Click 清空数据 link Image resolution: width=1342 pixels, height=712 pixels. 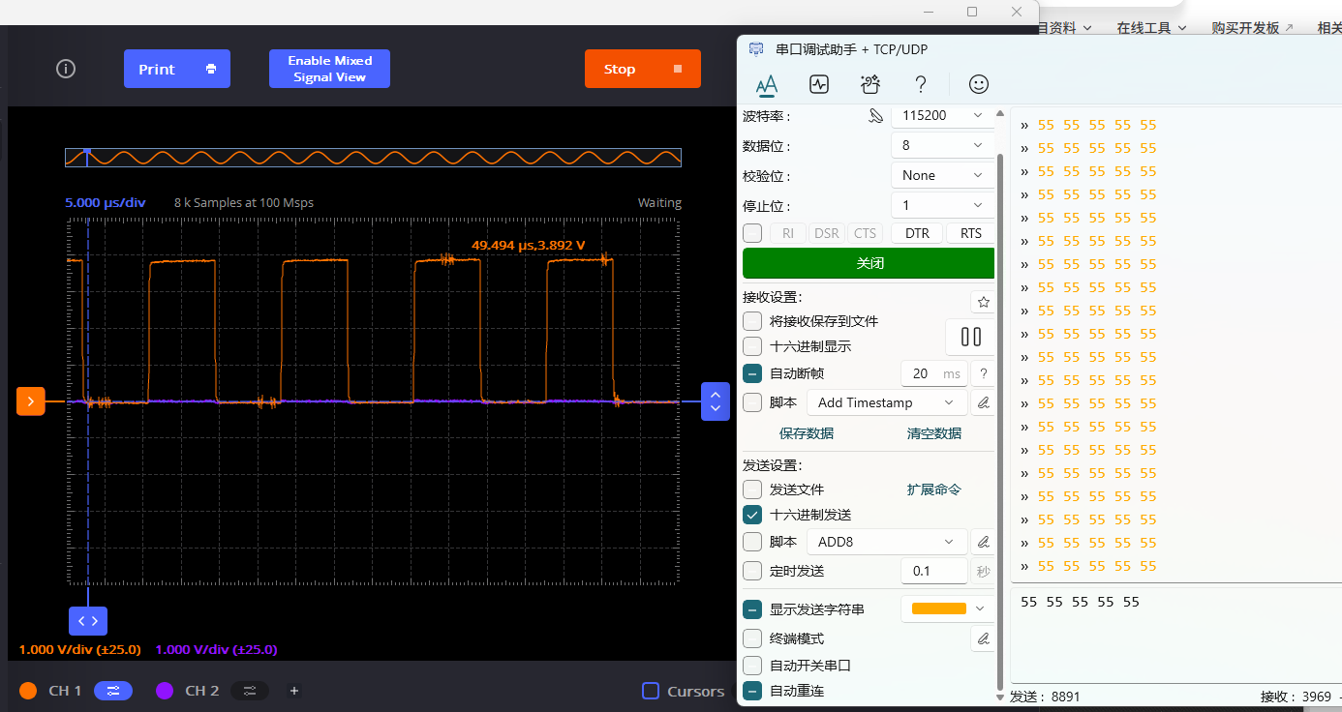point(934,433)
